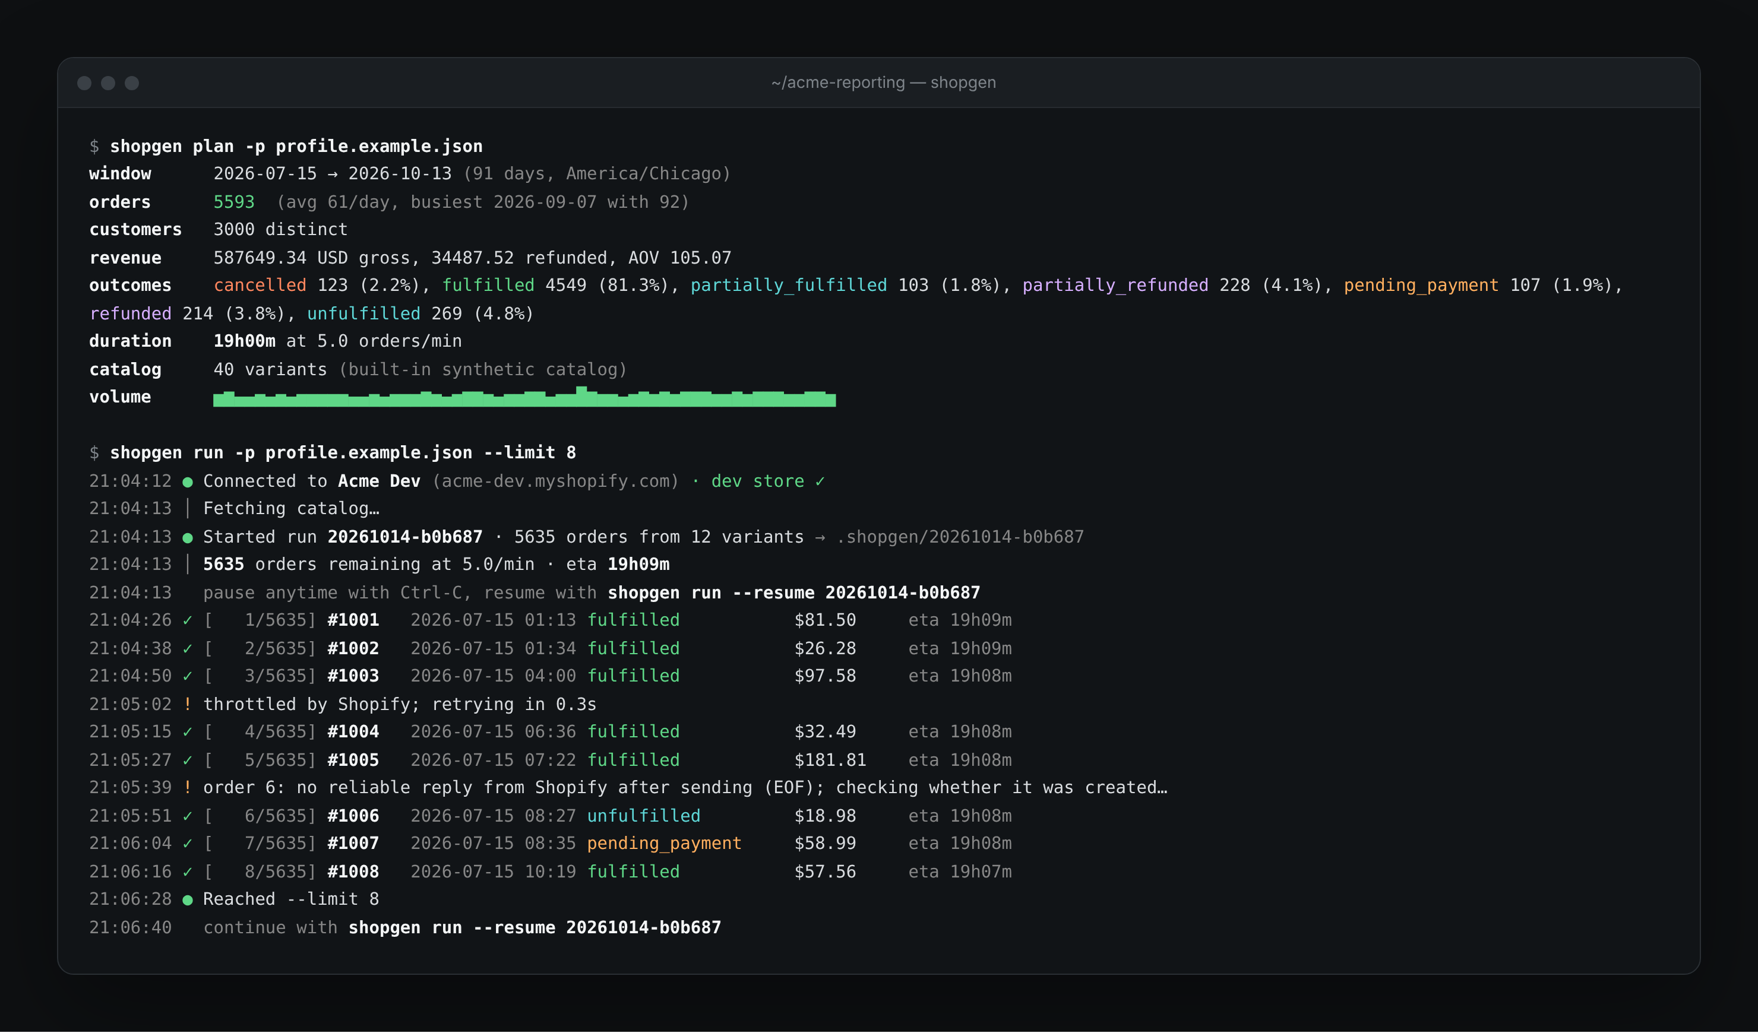Screen dimensions: 1758x1033
Task: Click the green checkmark for order #1004
Action: pos(187,731)
